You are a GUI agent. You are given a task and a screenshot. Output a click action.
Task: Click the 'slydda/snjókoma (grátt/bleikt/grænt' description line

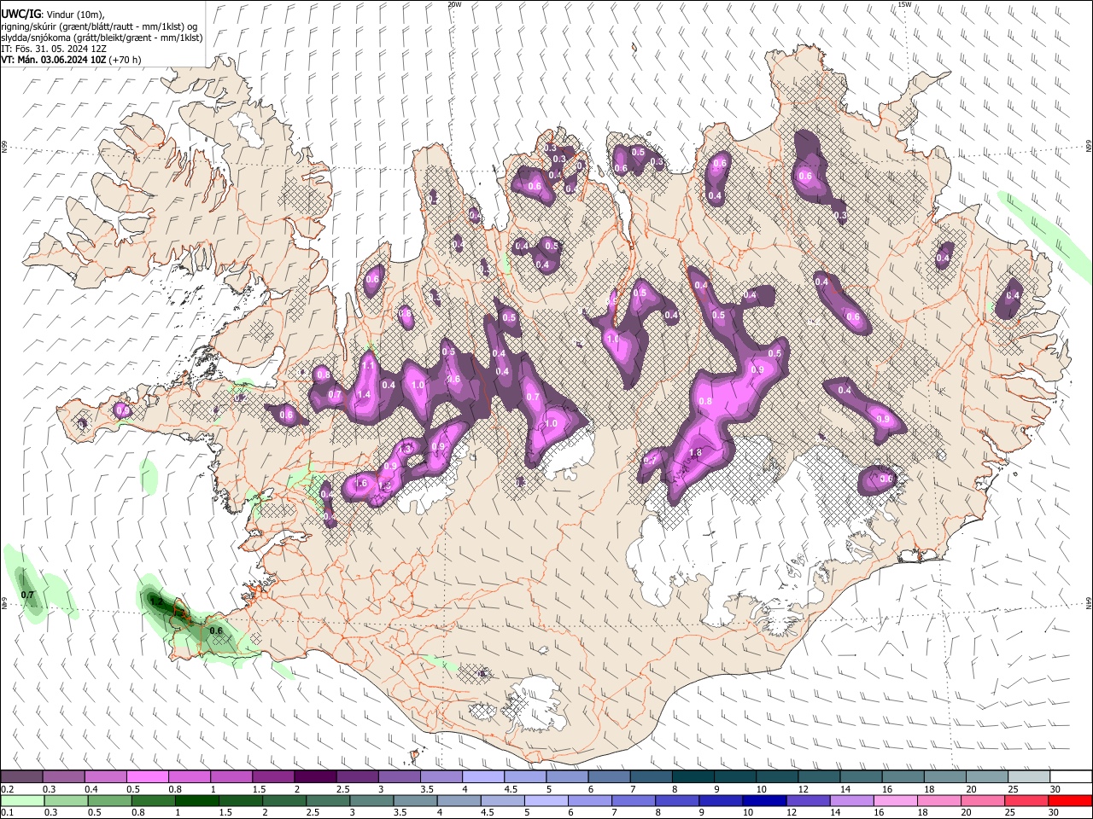pyautogui.click(x=102, y=38)
